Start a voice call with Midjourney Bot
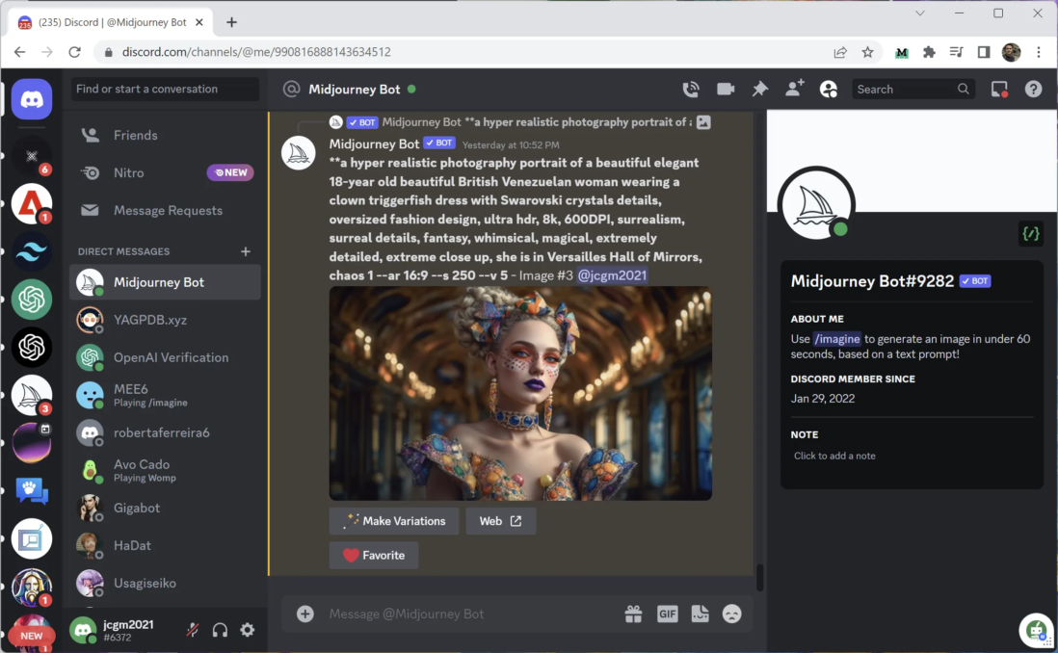The height and width of the screenshot is (653, 1058). [x=690, y=89]
